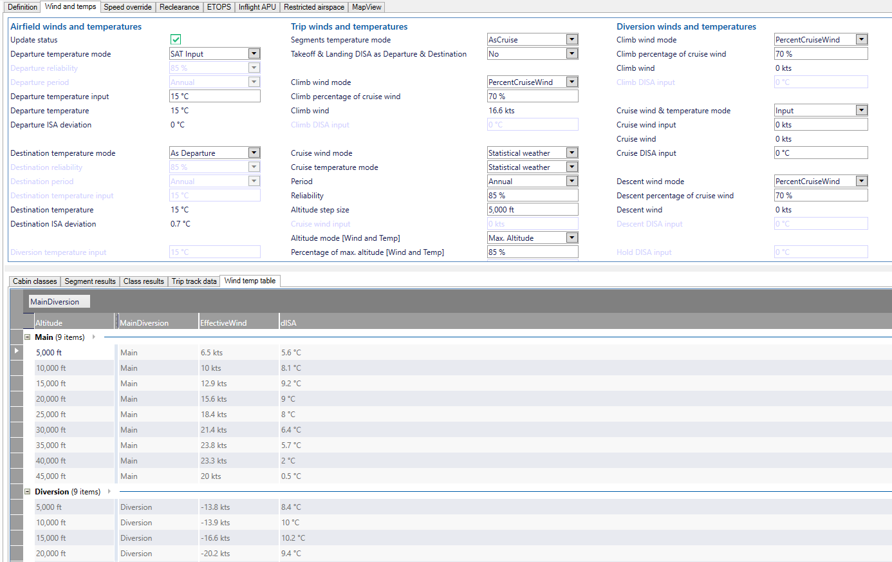Click the MainDiversion grouping header

58,301
